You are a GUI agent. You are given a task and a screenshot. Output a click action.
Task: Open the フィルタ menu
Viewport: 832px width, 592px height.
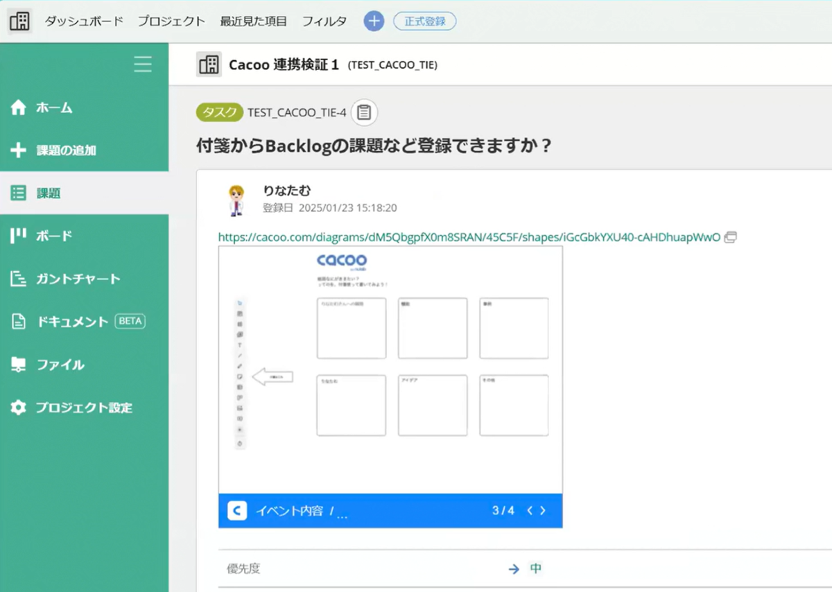coord(324,21)
